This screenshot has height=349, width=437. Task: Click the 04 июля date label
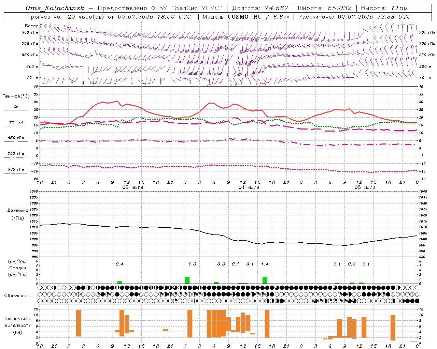click(x=249, y=187)
